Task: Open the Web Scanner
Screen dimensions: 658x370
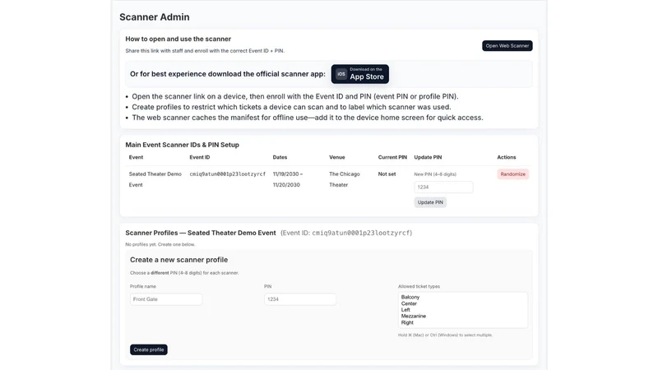Action: point(507,46)
